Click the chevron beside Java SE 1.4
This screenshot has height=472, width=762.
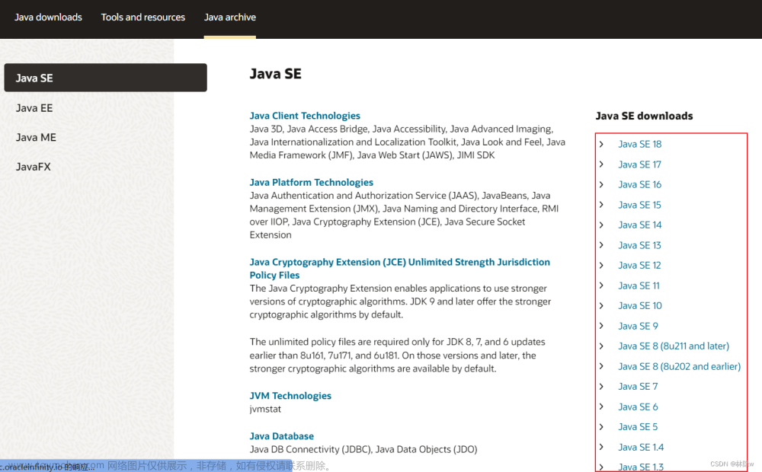point(602,447)
